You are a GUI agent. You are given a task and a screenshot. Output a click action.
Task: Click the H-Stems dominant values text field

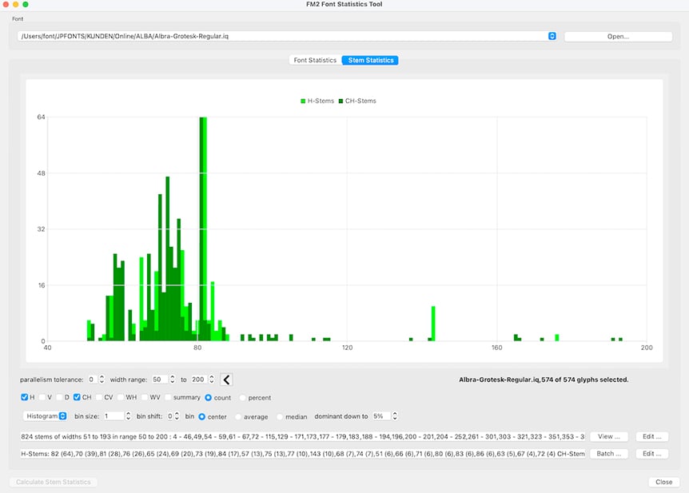click(302, 454)
